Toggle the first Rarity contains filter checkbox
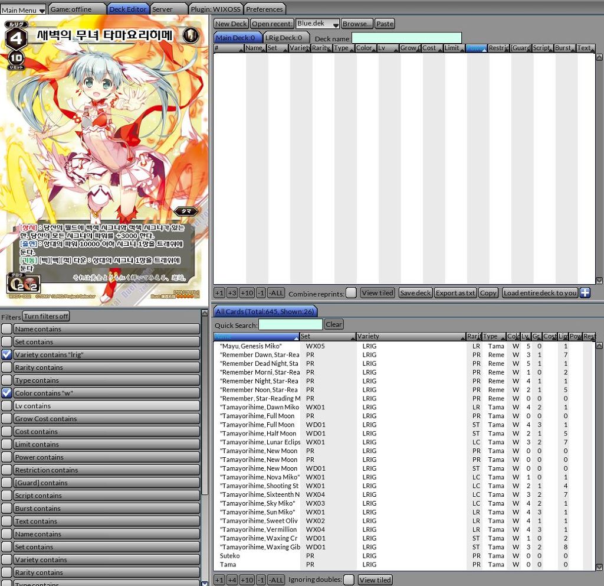 coord(6,367)
